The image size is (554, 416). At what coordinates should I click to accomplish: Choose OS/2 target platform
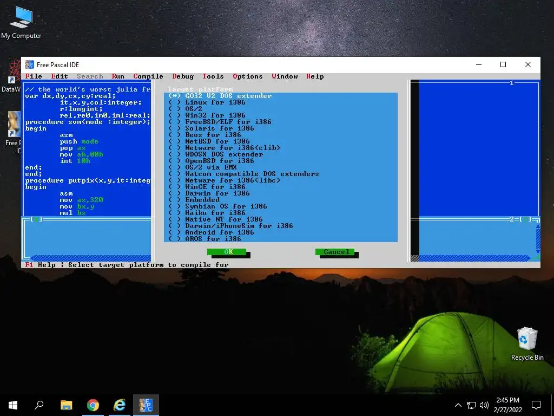pyautogui.click(x=185, y=108)
